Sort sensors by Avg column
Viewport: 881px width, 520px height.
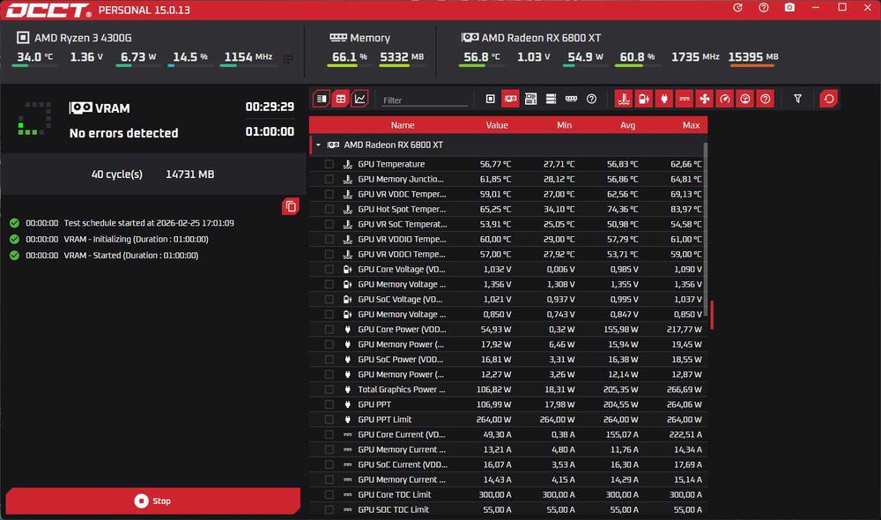click(x=627, y=125)
